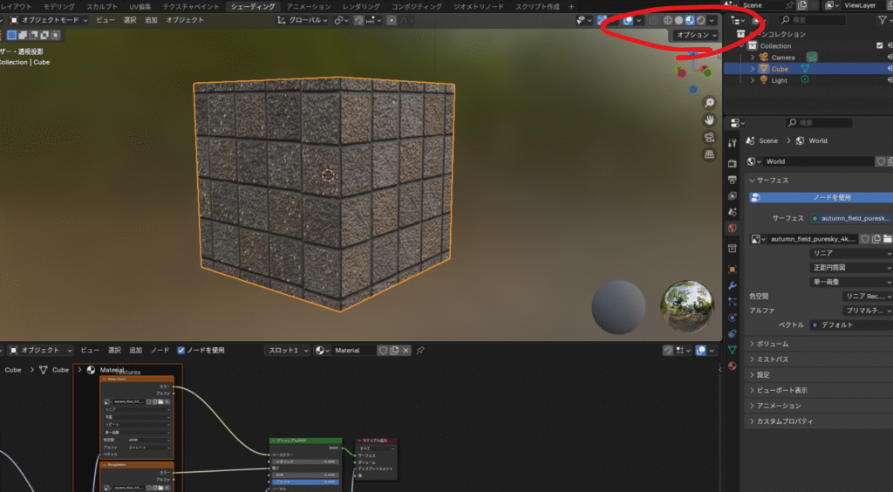Open the World properties tab icon
This screenshot has height=492, width=893.
733,229
